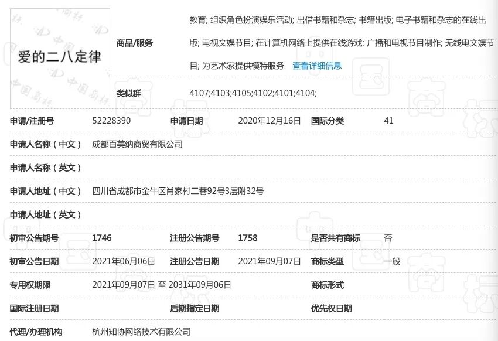Select the application date 2020年12月16日

[x=270, y=121]
